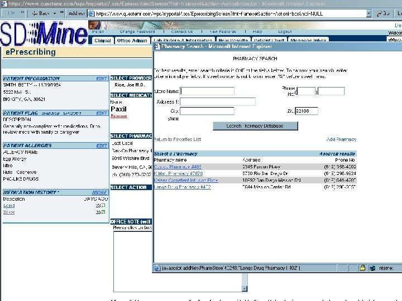This screenshot has width=402, height=301.
Task: Click the Office Note text area
Action: [x=178, y=261]
